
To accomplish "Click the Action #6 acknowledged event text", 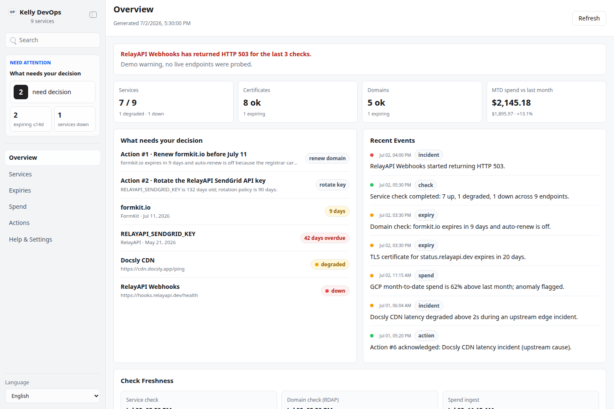I will (471, 347).
